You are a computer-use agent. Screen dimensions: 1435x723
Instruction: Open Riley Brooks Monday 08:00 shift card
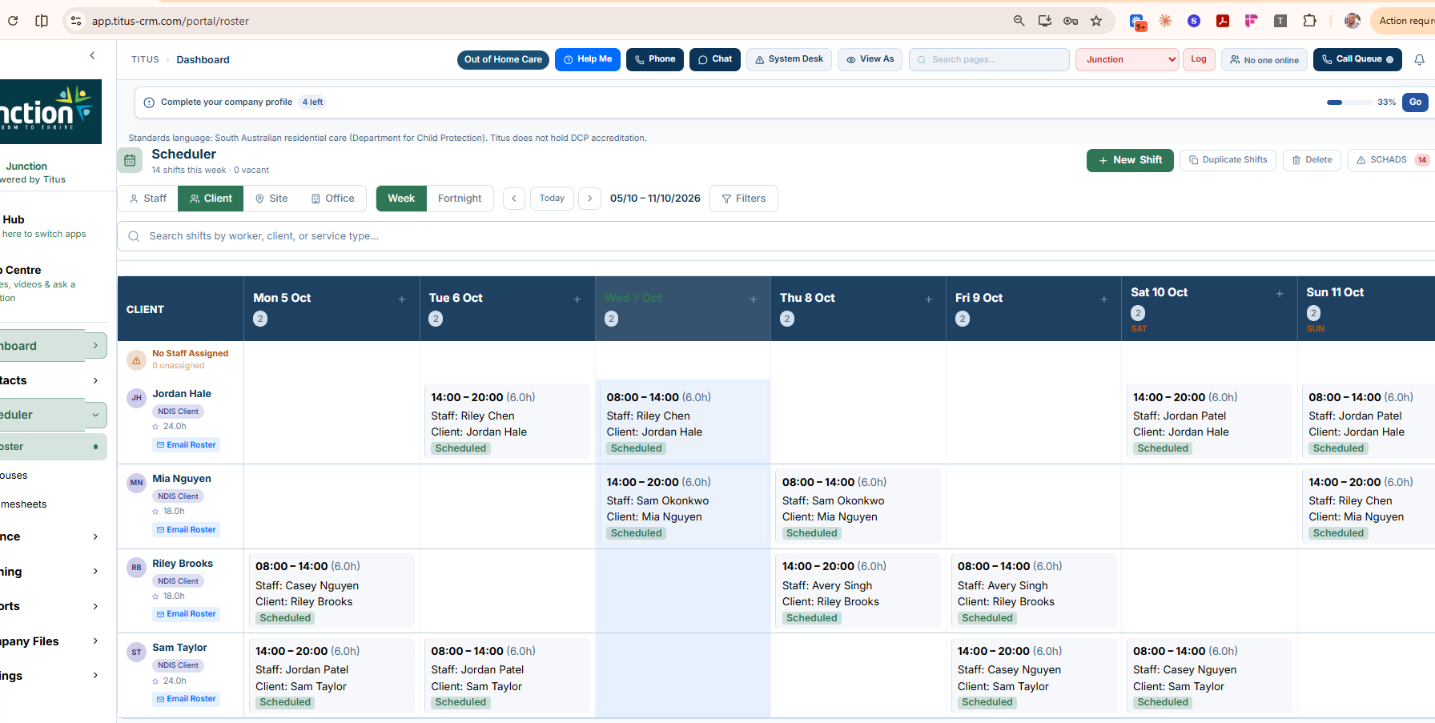[x=332, y=592]
